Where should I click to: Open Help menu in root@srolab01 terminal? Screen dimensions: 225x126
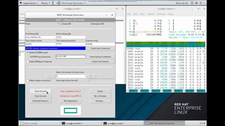point(170,14)
